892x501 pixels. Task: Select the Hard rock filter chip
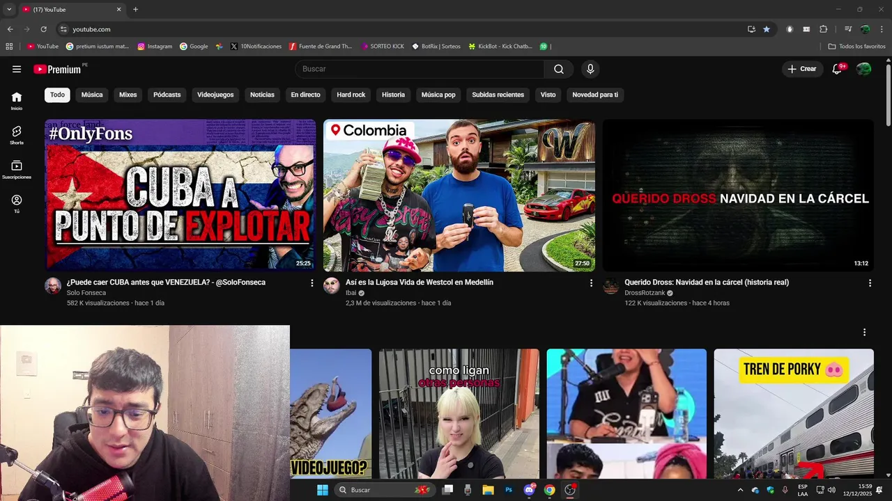tap(351, 95)
